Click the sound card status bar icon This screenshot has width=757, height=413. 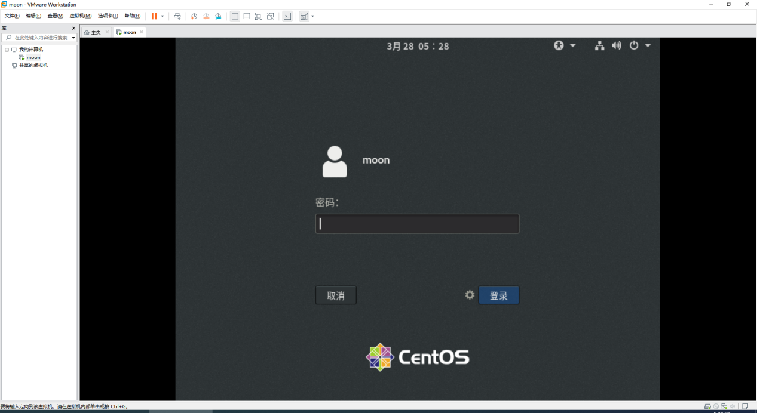(x=733, y=406)
